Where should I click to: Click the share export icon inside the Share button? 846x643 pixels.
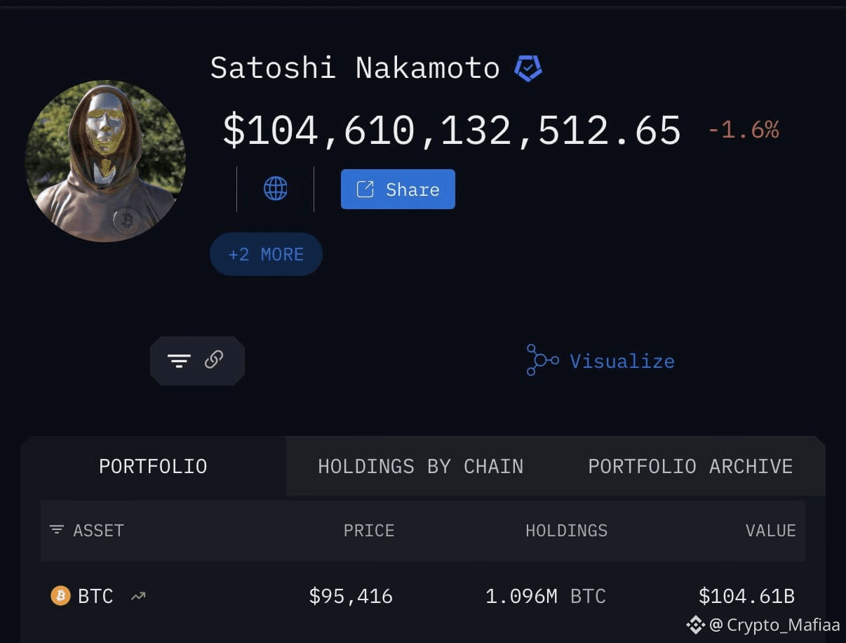[x=364, y=188]
